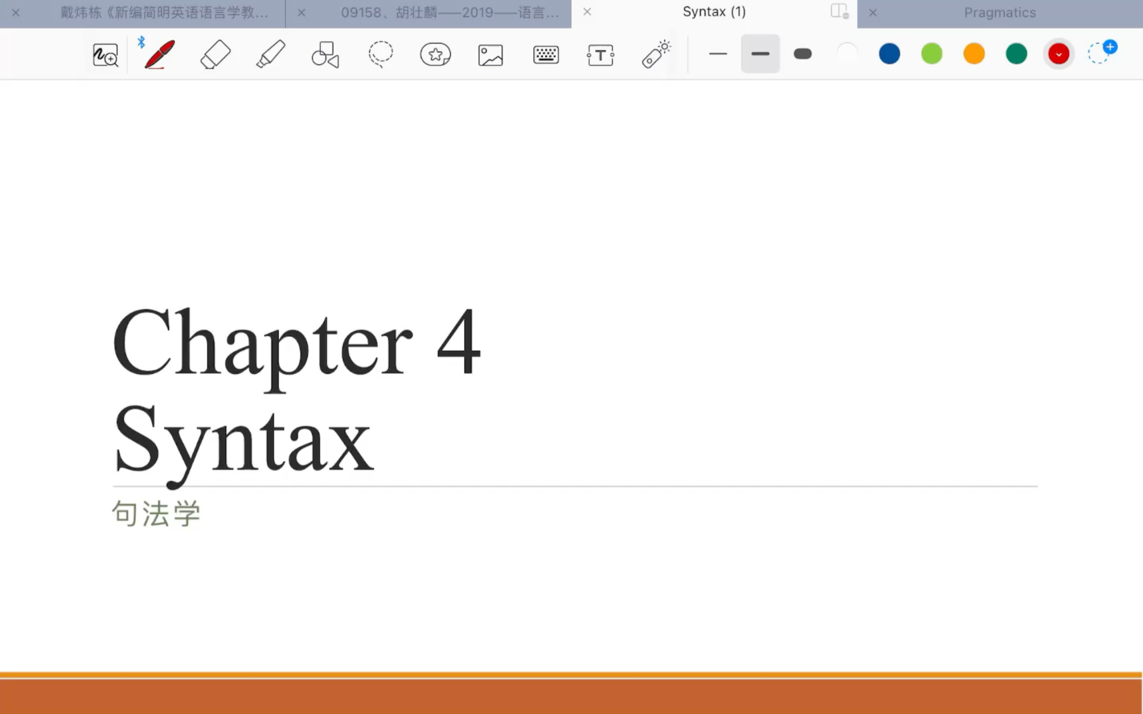1143x714 pixels.
Task: Select the Image insert tool
Action: [x=491, y=55]
